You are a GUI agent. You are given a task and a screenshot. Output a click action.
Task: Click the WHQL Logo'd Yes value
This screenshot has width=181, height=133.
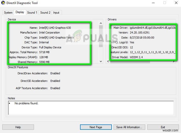[x=132, y=42]
